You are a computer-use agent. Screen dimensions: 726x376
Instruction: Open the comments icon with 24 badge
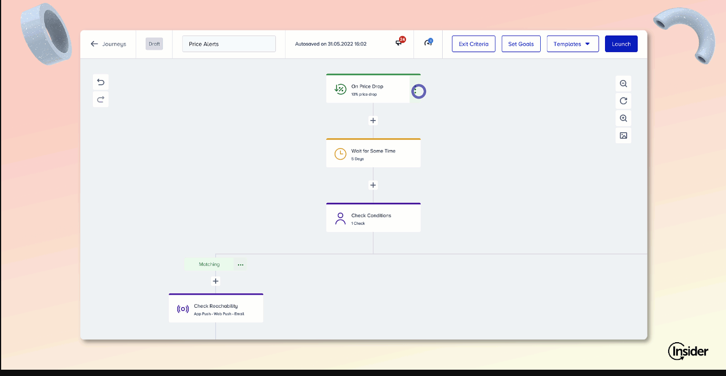pyautogui.click(x=400, y=42)
